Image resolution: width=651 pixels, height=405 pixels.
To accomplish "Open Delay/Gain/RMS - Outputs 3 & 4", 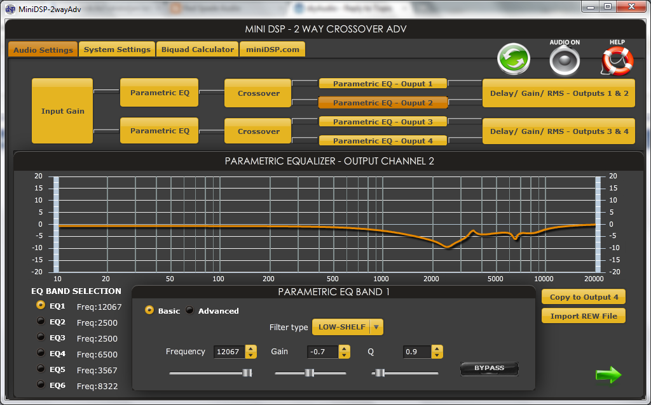I will click(559, 131).
